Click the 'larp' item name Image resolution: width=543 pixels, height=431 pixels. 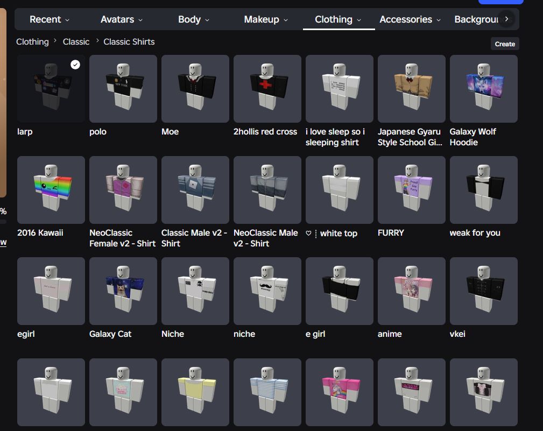click(x=25, y=132)
